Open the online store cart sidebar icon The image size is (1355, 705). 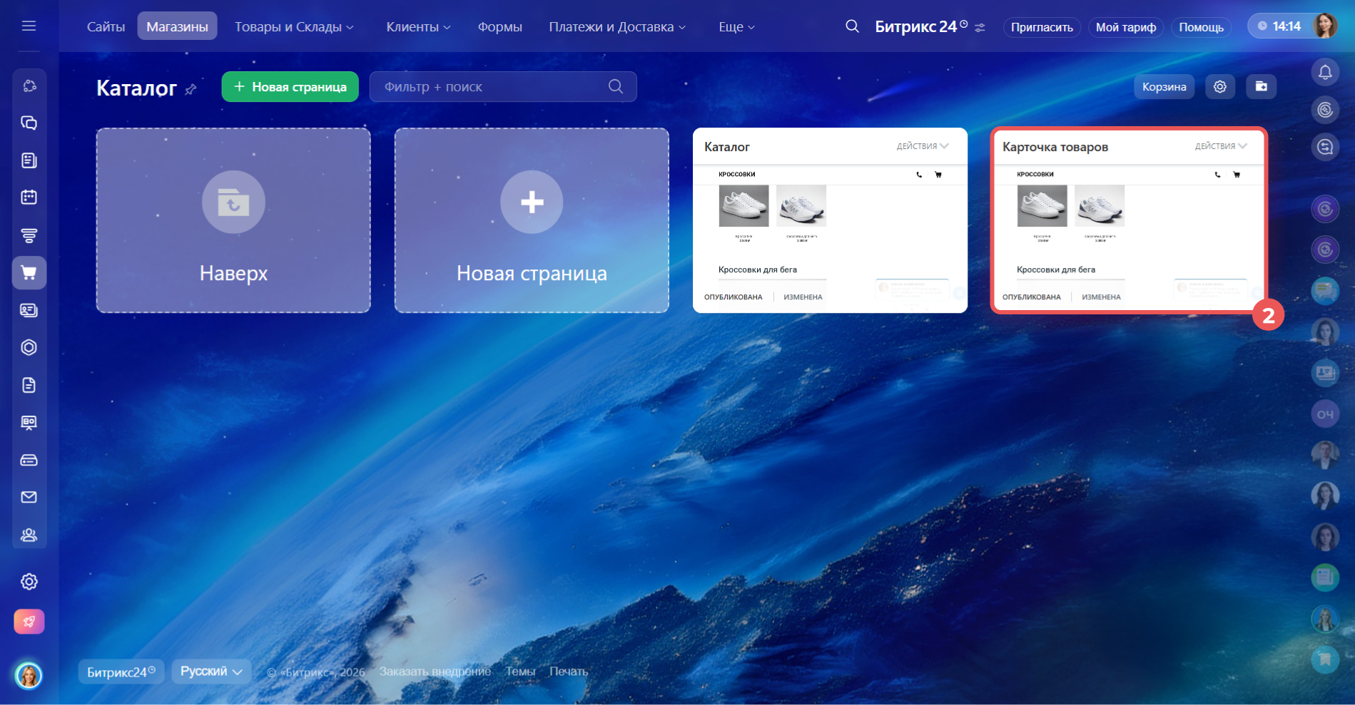coord(29,273)
